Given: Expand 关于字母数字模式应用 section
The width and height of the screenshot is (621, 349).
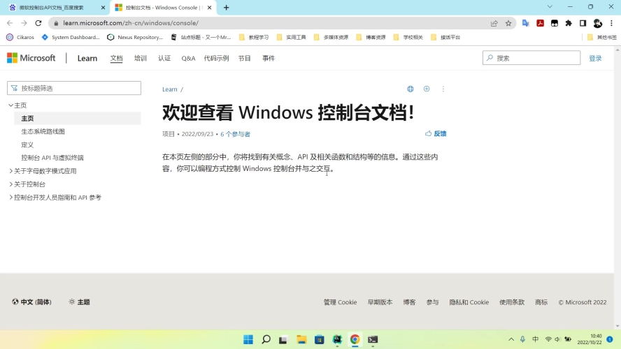Looking at the screenshot, I should [11, 171].
